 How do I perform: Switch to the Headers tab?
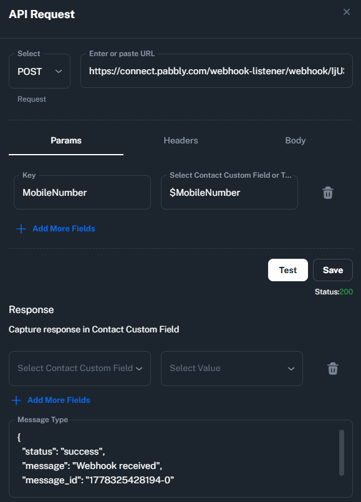coord(181,140)
